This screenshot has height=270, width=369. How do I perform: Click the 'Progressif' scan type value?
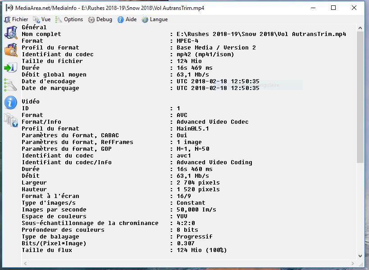pos(195,237)
